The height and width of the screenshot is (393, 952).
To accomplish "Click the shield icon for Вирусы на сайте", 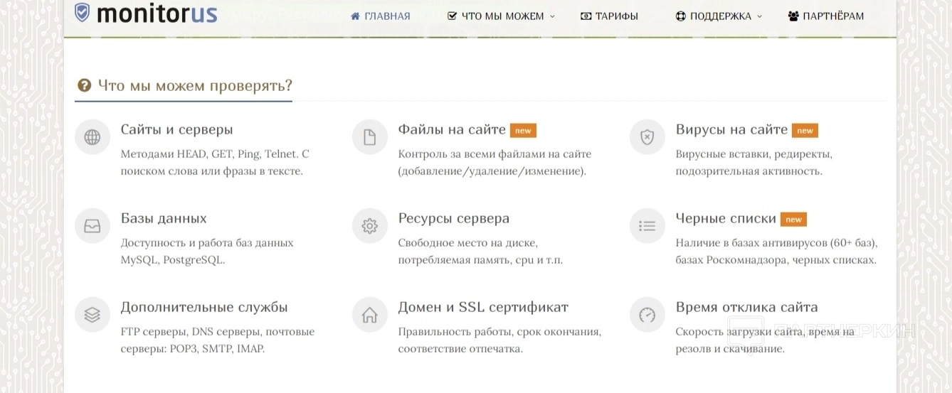I will coord(647,138).
